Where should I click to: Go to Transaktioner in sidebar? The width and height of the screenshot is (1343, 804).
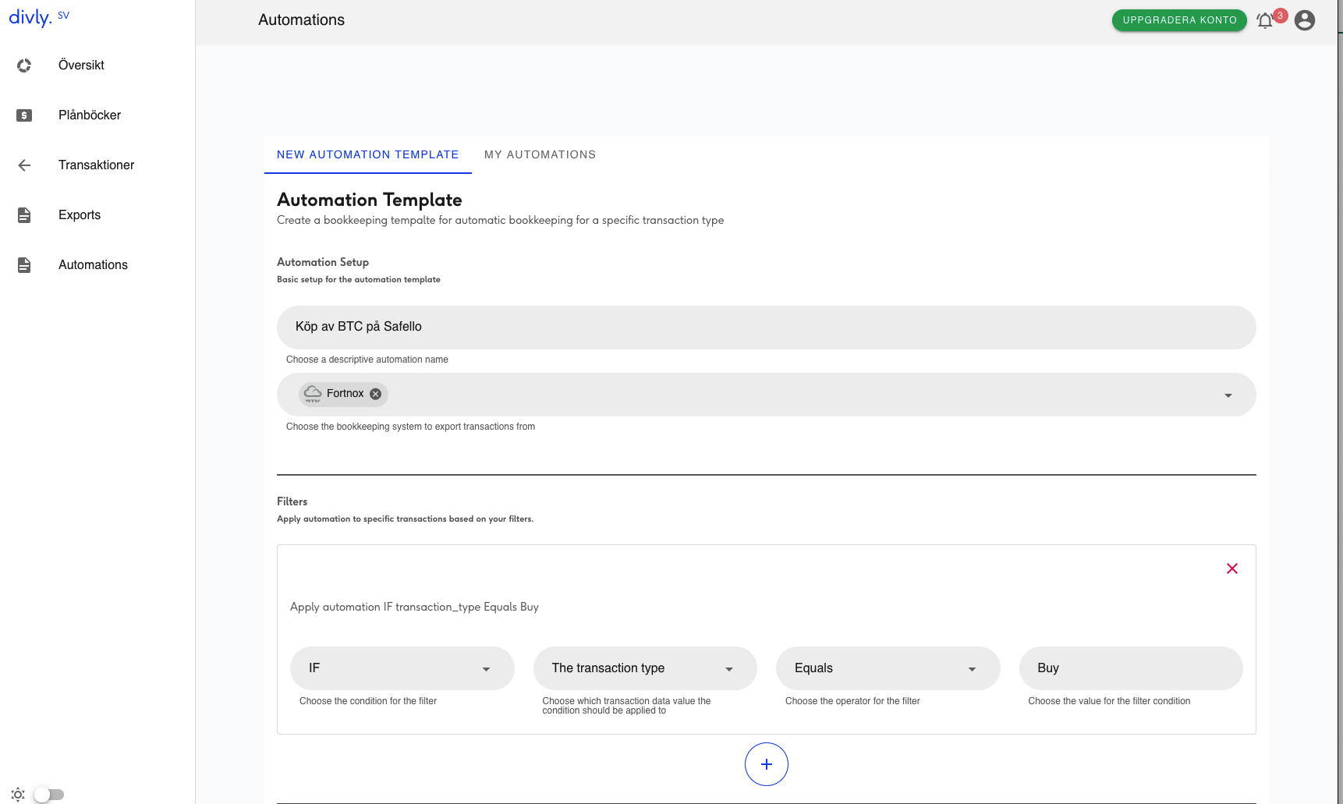[x=96, y=165]
